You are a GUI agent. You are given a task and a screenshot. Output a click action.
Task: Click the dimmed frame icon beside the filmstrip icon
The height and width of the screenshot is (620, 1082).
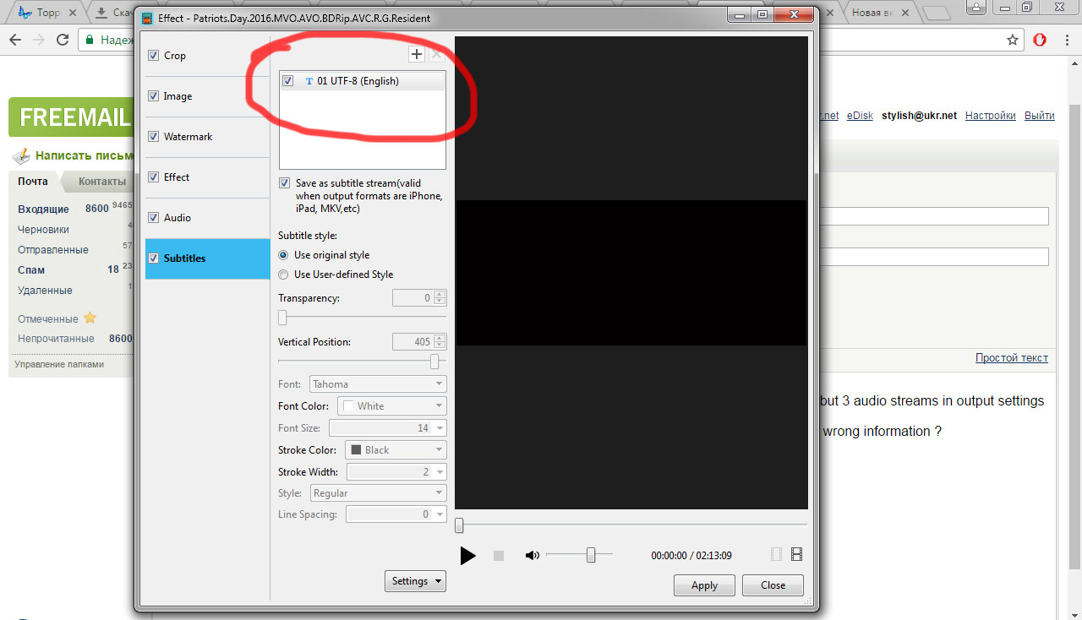[777, 555]
